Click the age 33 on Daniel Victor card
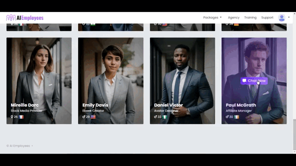This screenshot has height=166, width=296. [x=159, y=117]
